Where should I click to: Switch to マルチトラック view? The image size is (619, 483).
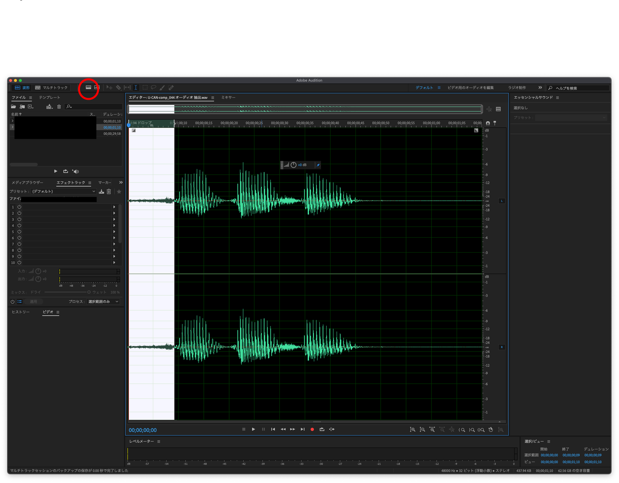pyautogui.click(x=52, y=88)
